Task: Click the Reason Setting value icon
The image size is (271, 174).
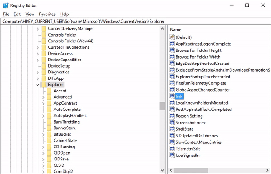Action: coord(172,115)
